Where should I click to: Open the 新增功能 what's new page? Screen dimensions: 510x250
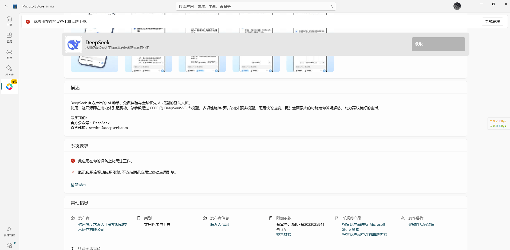(x=9, y=231)
